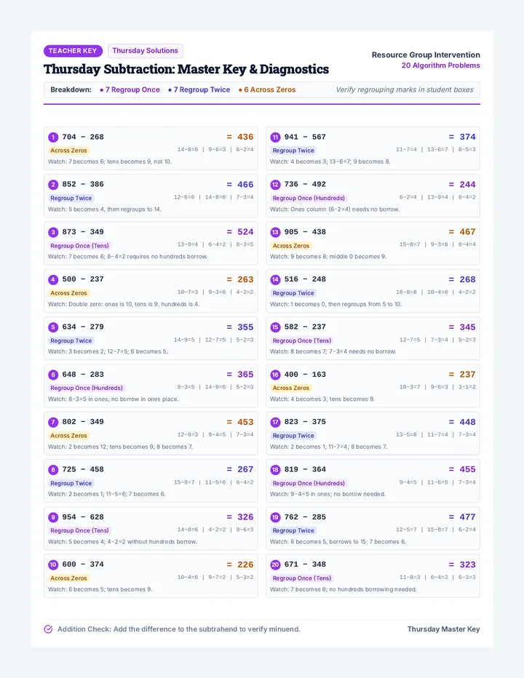Select the 7 Regroup Once breakdown item
524x678 pixels.
(130, 90)
